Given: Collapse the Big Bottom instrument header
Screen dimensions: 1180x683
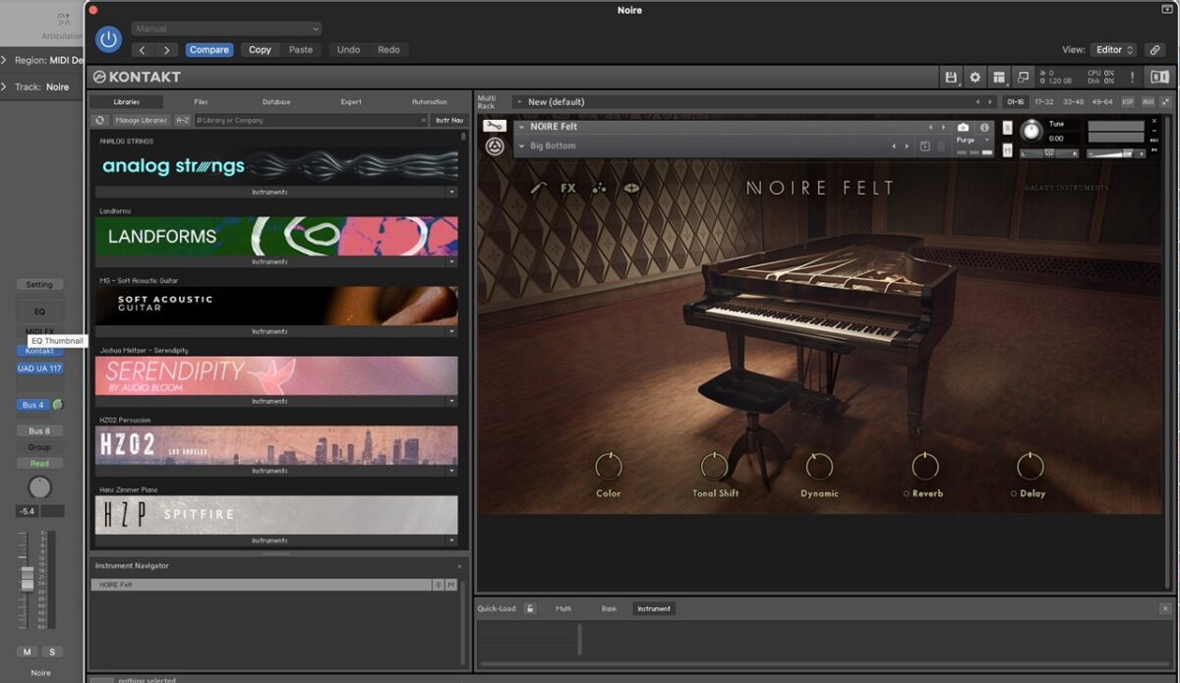Looking at the screenshot, I should [x=522, y=144].
